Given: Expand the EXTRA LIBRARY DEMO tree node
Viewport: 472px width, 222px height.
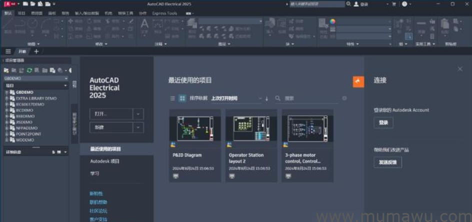Looking at the screenshot, I should tap(6, 98).
